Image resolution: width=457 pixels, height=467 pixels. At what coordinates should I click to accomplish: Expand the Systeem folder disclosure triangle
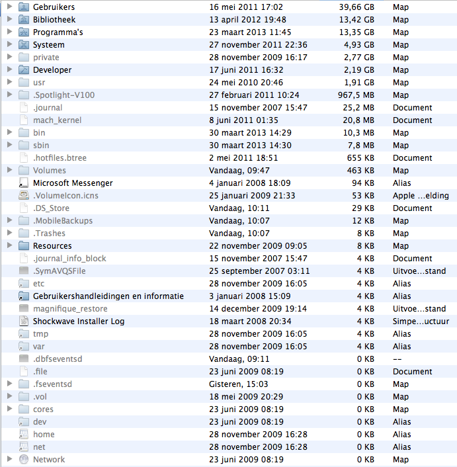pyautogui.click(x=9, y=44)
